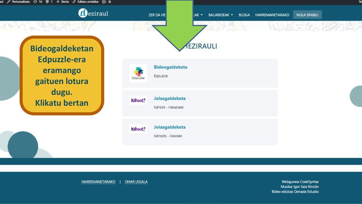Click the NOLA ERABILI button
This screenshot has width=362, height=204.
[x=307, y=15]
